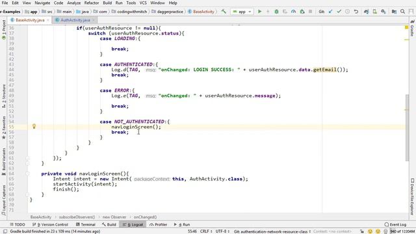
Task: Toggle the fold marker at line 68
Action: pyautogui.click(x=27, y=194)
